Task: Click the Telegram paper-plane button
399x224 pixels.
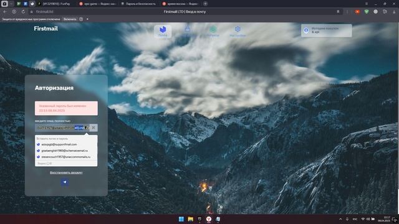Action: (x=65, y=182)
